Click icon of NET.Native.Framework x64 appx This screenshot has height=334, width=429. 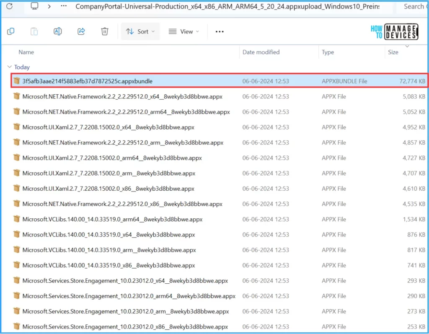(17, 96)
